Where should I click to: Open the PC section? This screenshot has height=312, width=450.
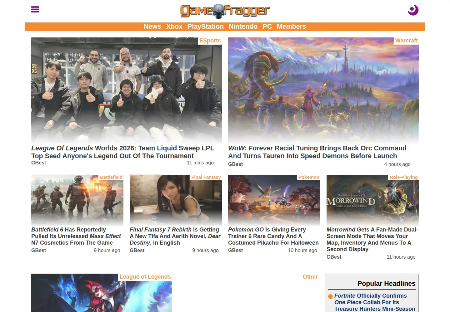[x=267, y=27]
